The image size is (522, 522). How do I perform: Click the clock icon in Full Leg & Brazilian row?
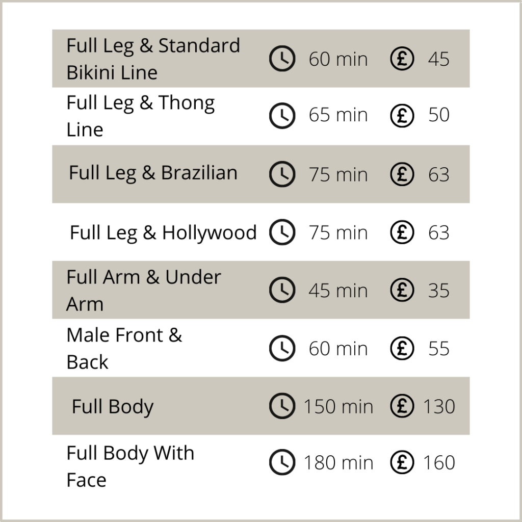coord(282,174)
